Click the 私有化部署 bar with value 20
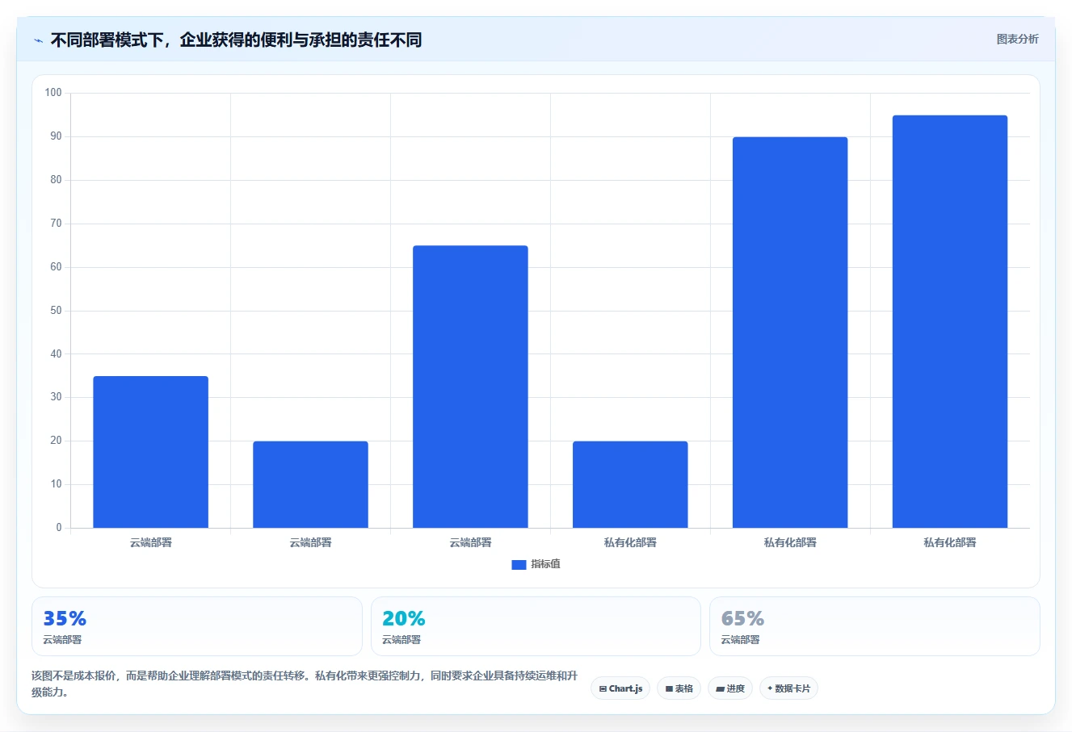This screenshot has height=732, width=1072. pos(630,484)
